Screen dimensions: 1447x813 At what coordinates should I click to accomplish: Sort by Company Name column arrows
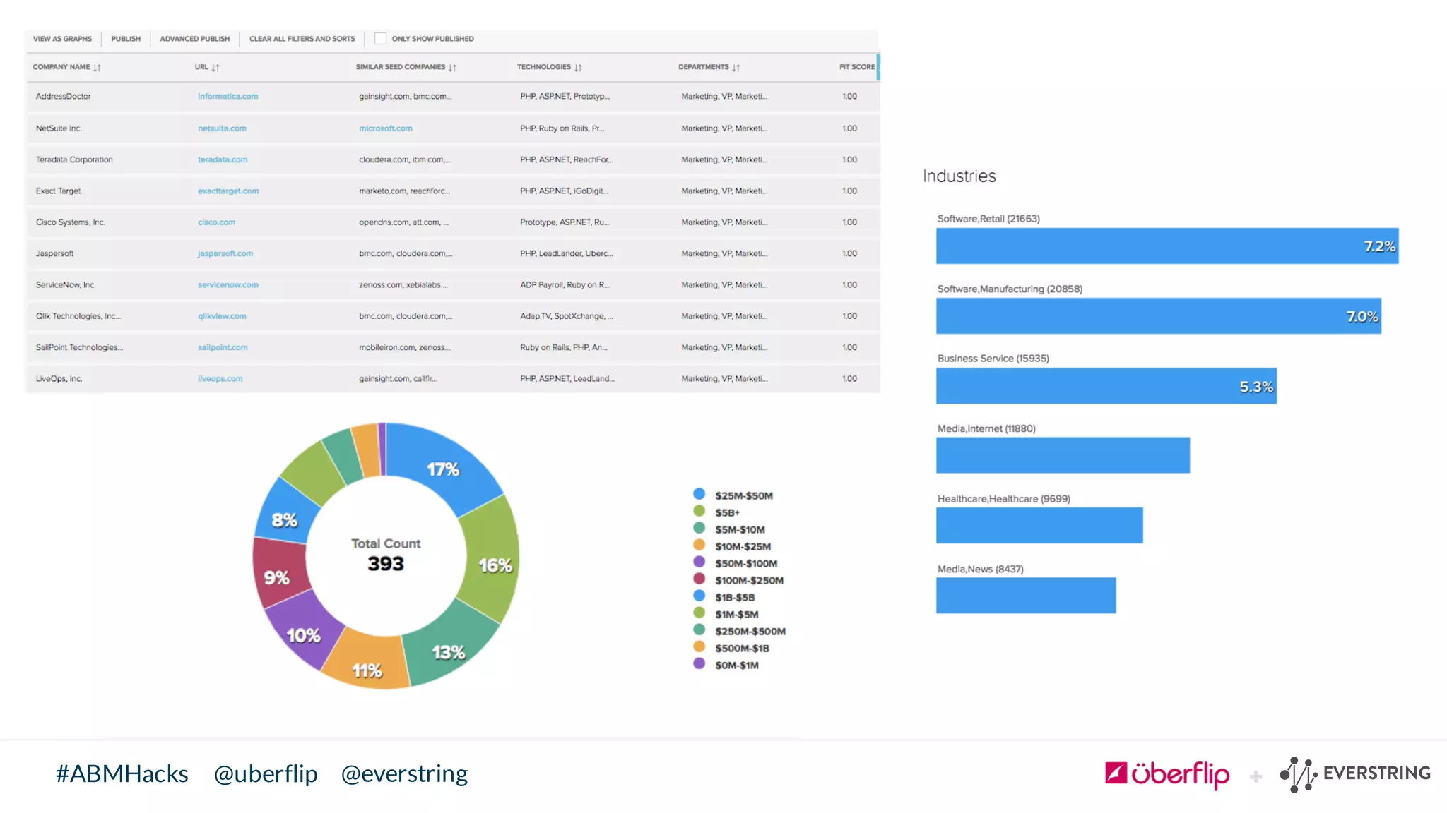pos(97,68)
